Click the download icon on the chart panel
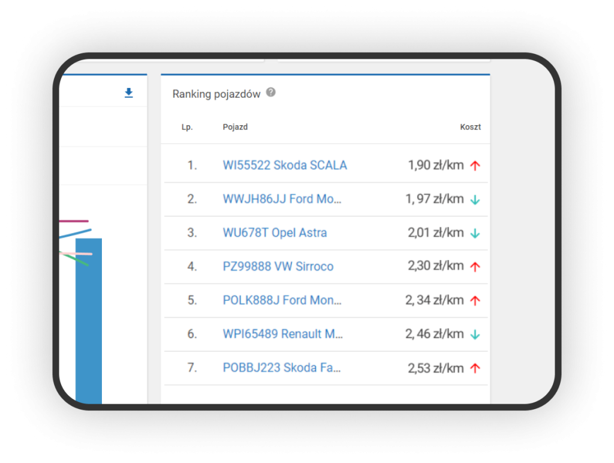Screen dimensions: 614x463 (128, 93)
